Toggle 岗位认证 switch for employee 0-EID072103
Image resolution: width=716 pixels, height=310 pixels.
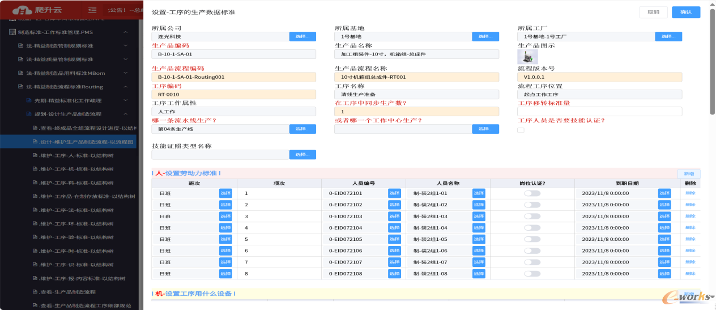(532, 216)
